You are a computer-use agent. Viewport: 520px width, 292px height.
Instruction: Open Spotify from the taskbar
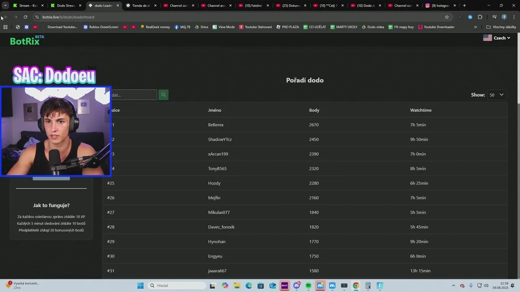[308, 286]
